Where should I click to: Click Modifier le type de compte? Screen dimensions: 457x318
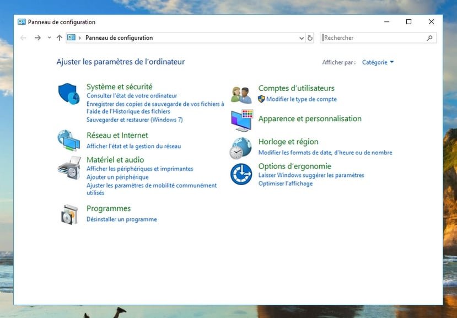[x=302, y=99]
